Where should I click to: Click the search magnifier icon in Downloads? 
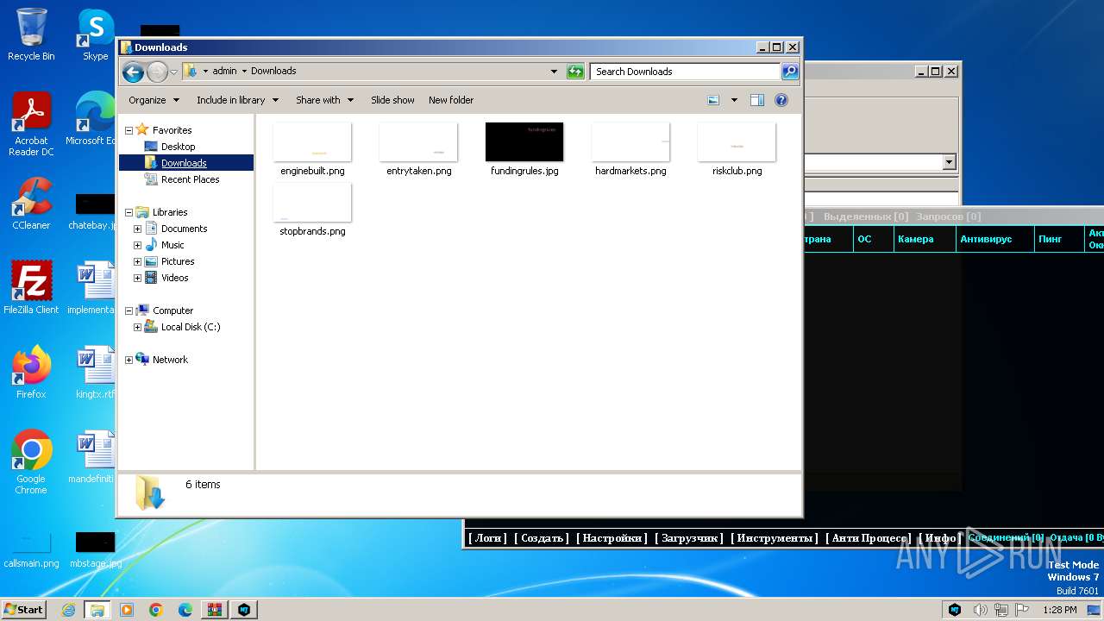pyautogui.click(x=790, y=72)
